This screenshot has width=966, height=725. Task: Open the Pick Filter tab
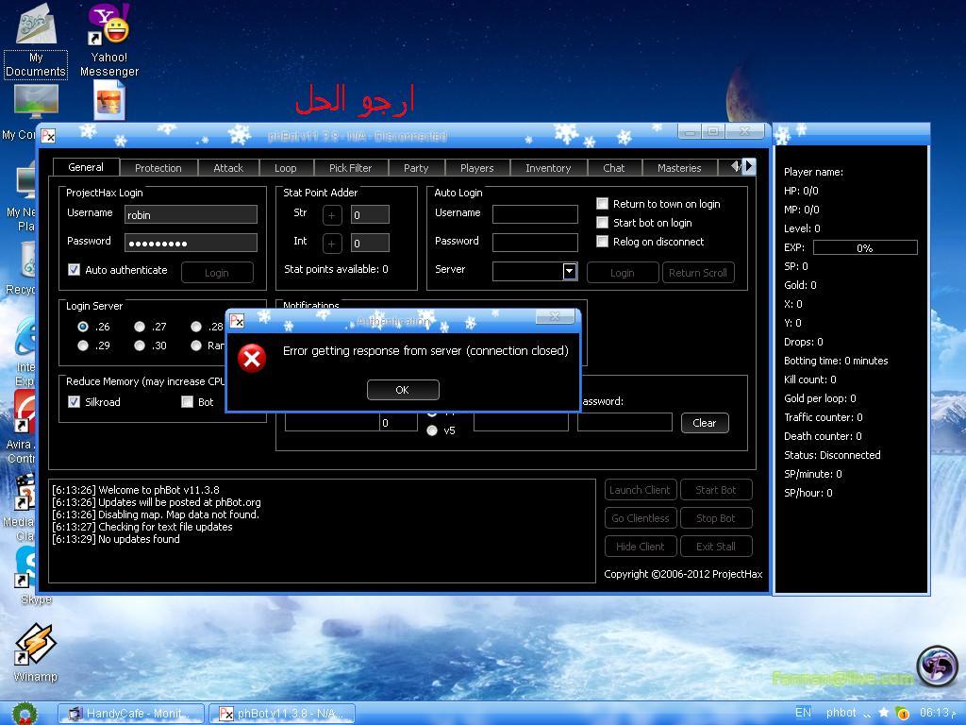(351, 168)
